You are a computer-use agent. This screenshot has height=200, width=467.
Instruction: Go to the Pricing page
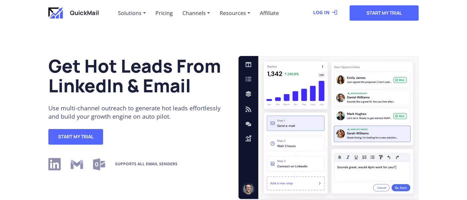[x=164, y=13]
